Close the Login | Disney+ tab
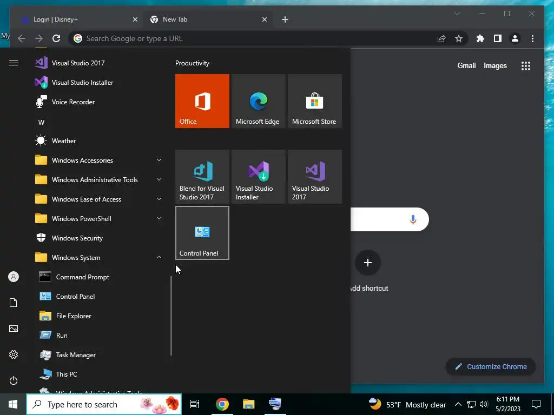The image size is (554, 415). coord(135,19)
